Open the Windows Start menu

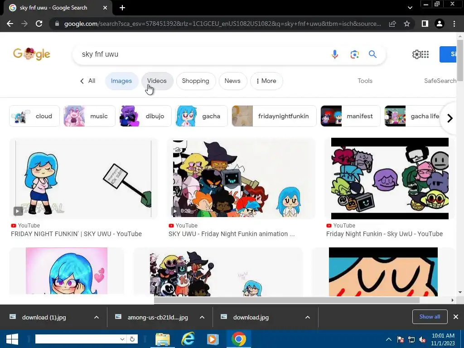click(x=12, y=339)
